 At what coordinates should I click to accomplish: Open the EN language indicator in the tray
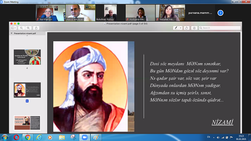(x=209, y=137)
